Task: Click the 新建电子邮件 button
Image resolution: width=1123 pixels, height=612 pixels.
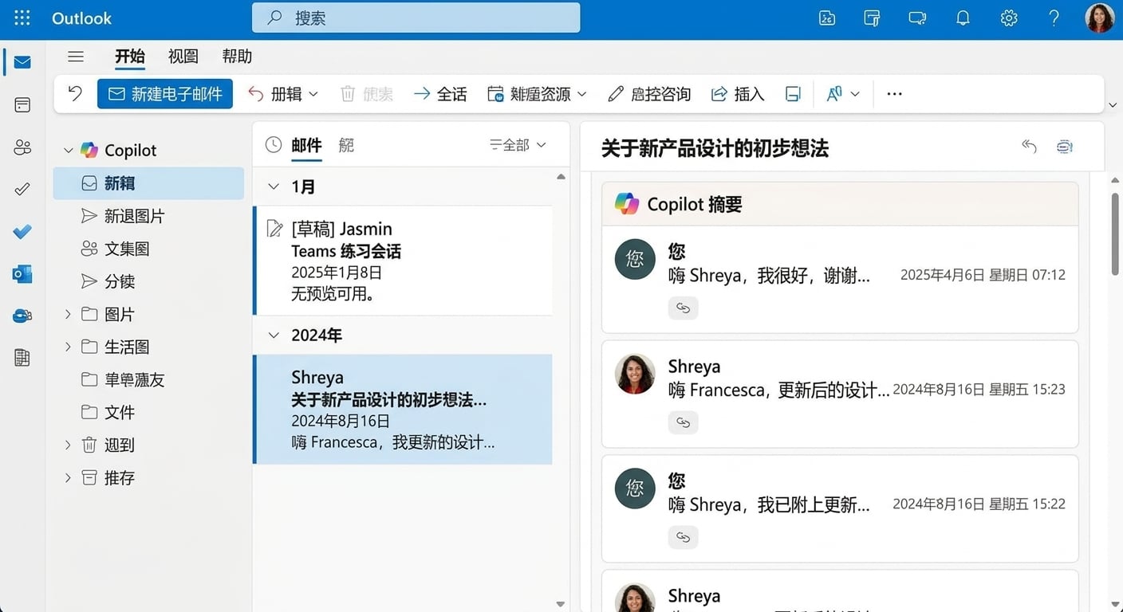Action: coord(165,94)
